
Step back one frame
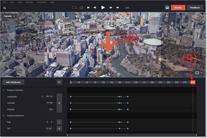tap(95, 7)
